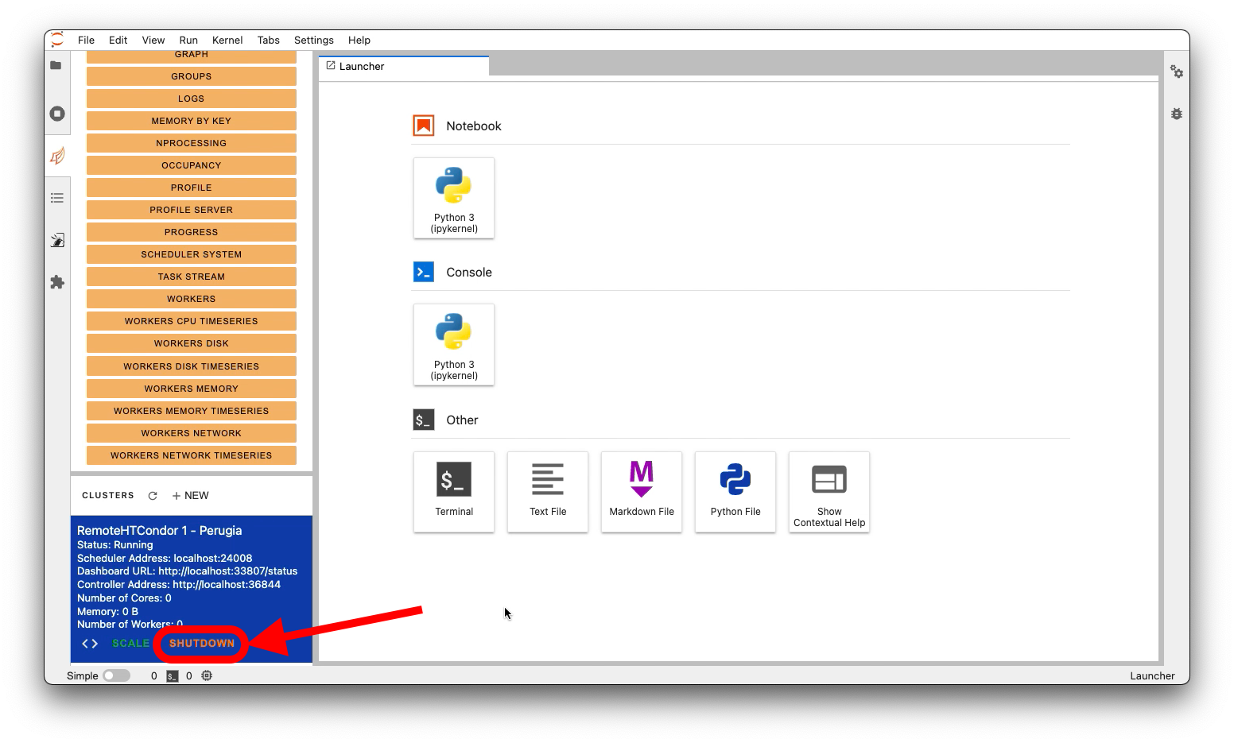This screenshot has height=743, width=1234.
Task: Open the PROGRESS dashboard
Action: pyautogui.click(x=192, y=232)
